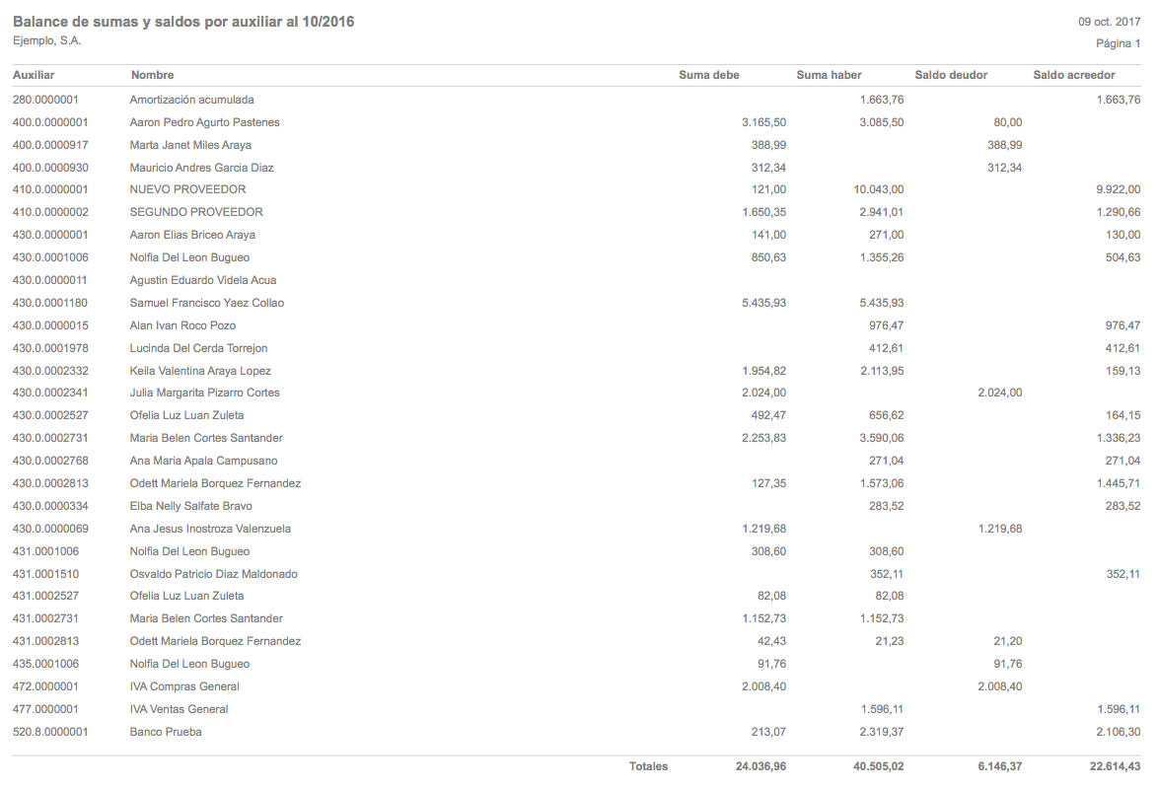The width and height of the screenshot is (1158, 790).
Task: Click the 'IVA Compras General' entry
Action: [x=184, y=686]
